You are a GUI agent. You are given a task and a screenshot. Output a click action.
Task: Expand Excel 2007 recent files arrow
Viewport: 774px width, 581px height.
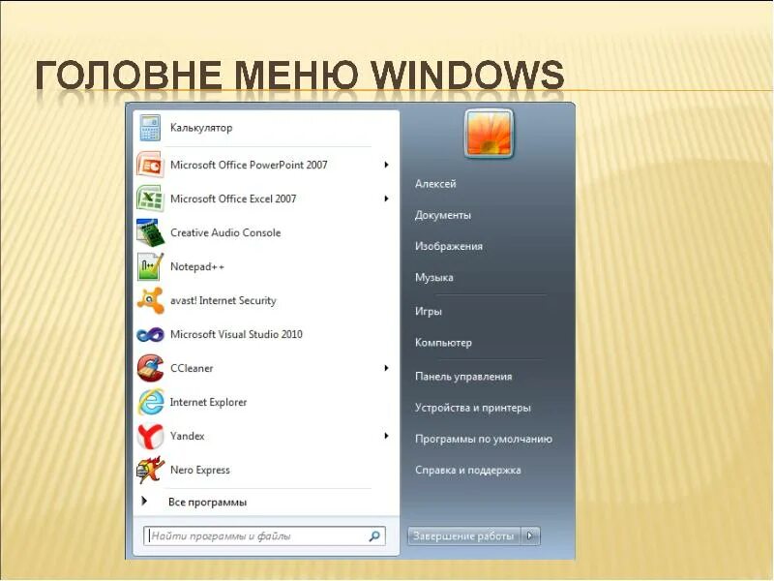386,199
